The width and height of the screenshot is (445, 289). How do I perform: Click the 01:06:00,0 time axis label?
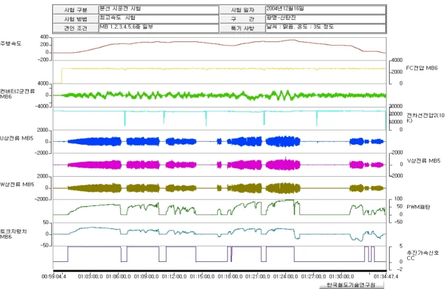119,276
